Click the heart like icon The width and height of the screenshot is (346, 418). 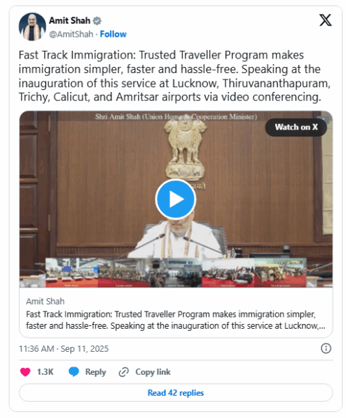click(x=25, y=371)
